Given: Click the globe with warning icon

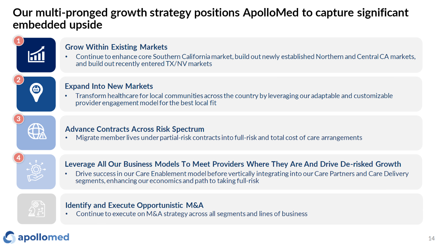Looking at the screenshot, I should 36,131.
